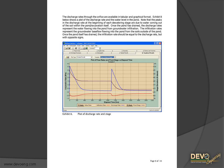Click the Scenario number input field
The image size is (224, 168).
[x=97, y=48]
